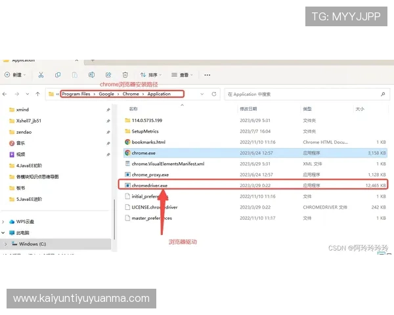Open Videos (视频) in sidebar

tap(17, 154)
